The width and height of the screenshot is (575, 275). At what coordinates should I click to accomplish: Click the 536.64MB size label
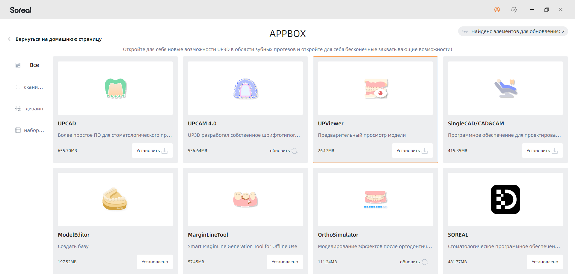pos(197,151)
